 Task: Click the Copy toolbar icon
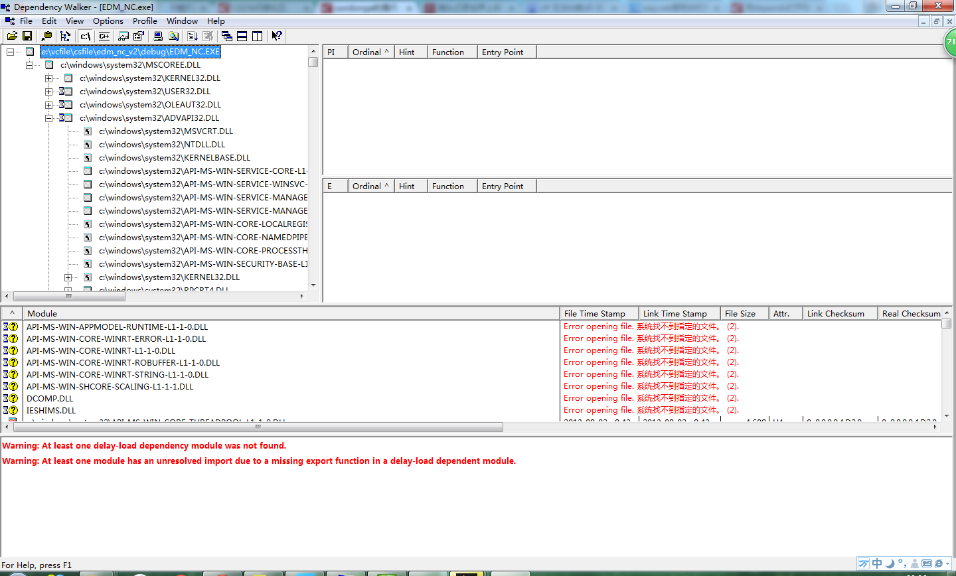click(46, 36)
